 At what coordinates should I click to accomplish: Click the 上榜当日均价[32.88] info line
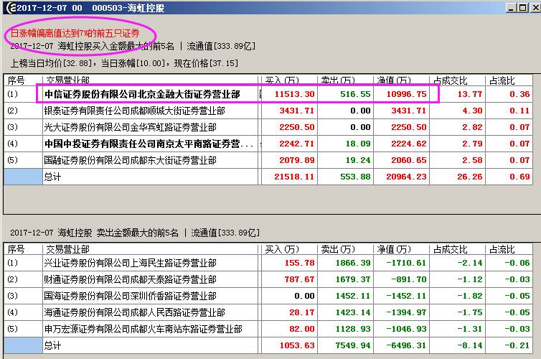pos(124,63)
